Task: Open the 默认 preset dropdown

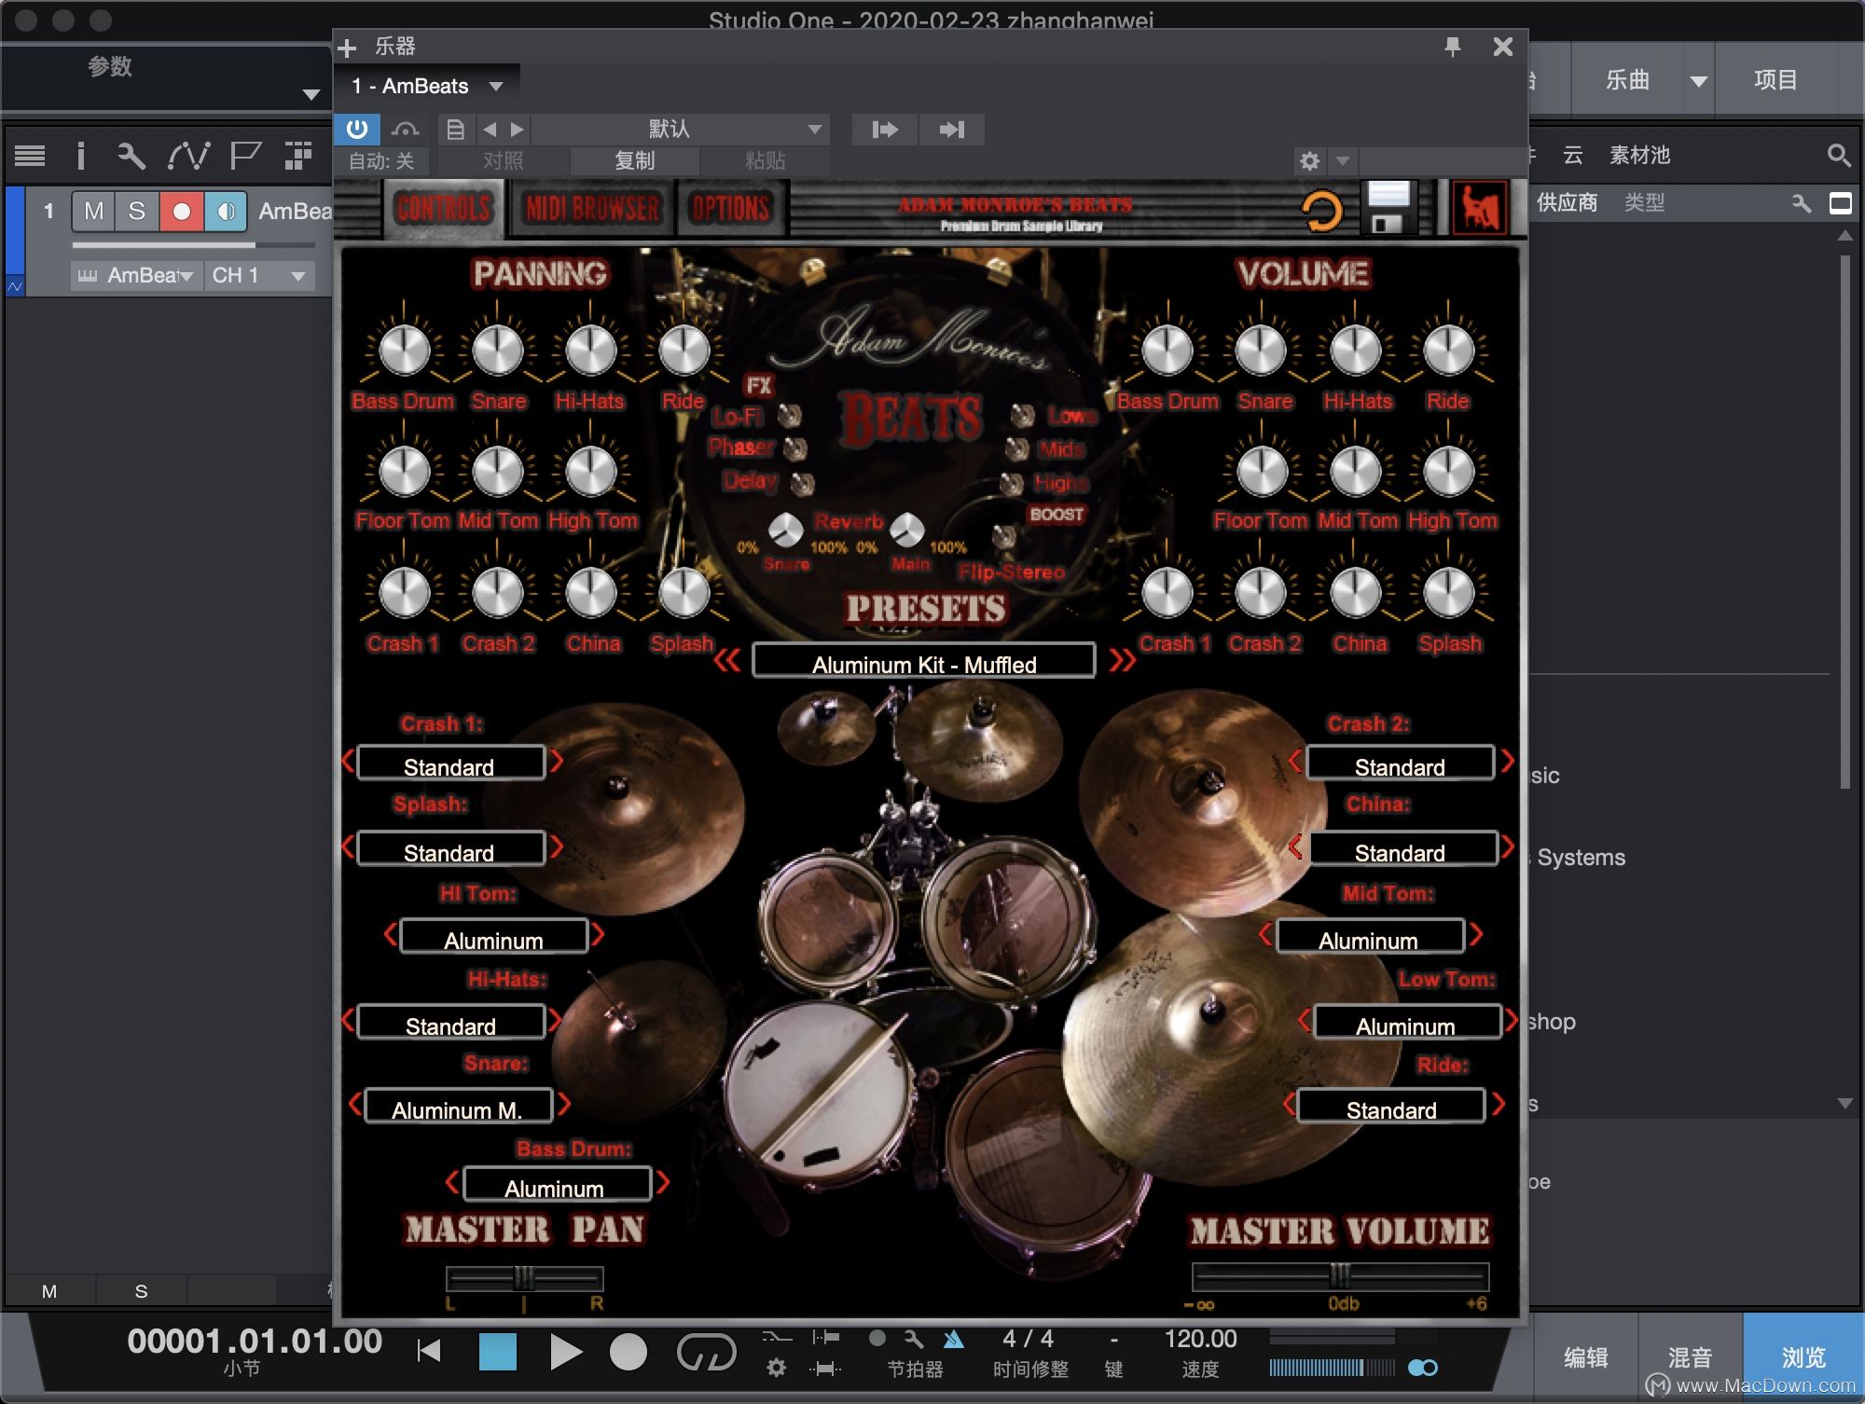Action: point(681,130)
